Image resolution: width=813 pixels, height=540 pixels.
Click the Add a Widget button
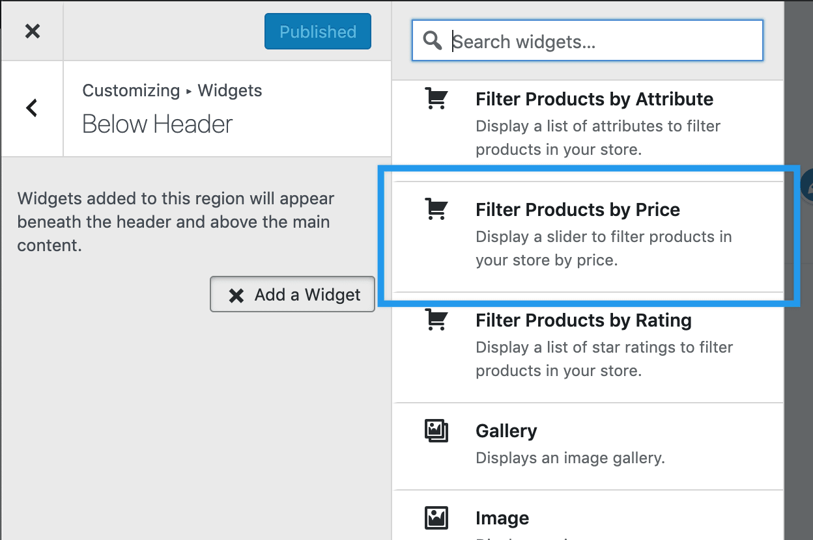pos(292,295)
